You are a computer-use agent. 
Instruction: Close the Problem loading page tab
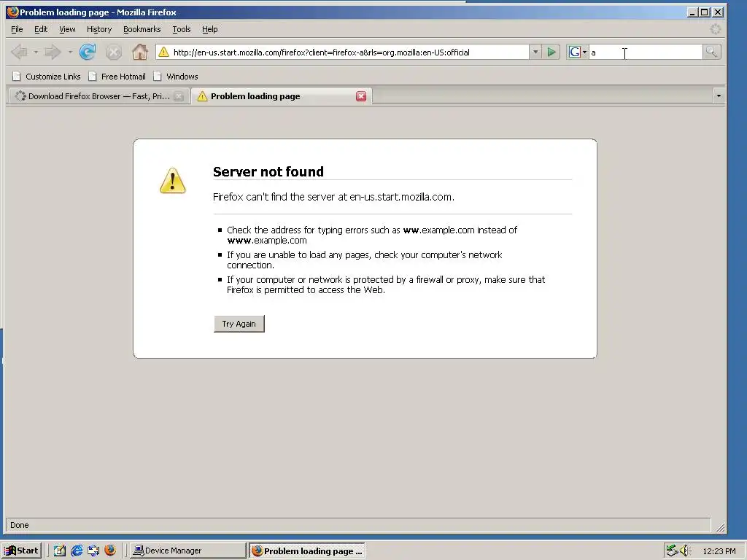pos(361,96)
